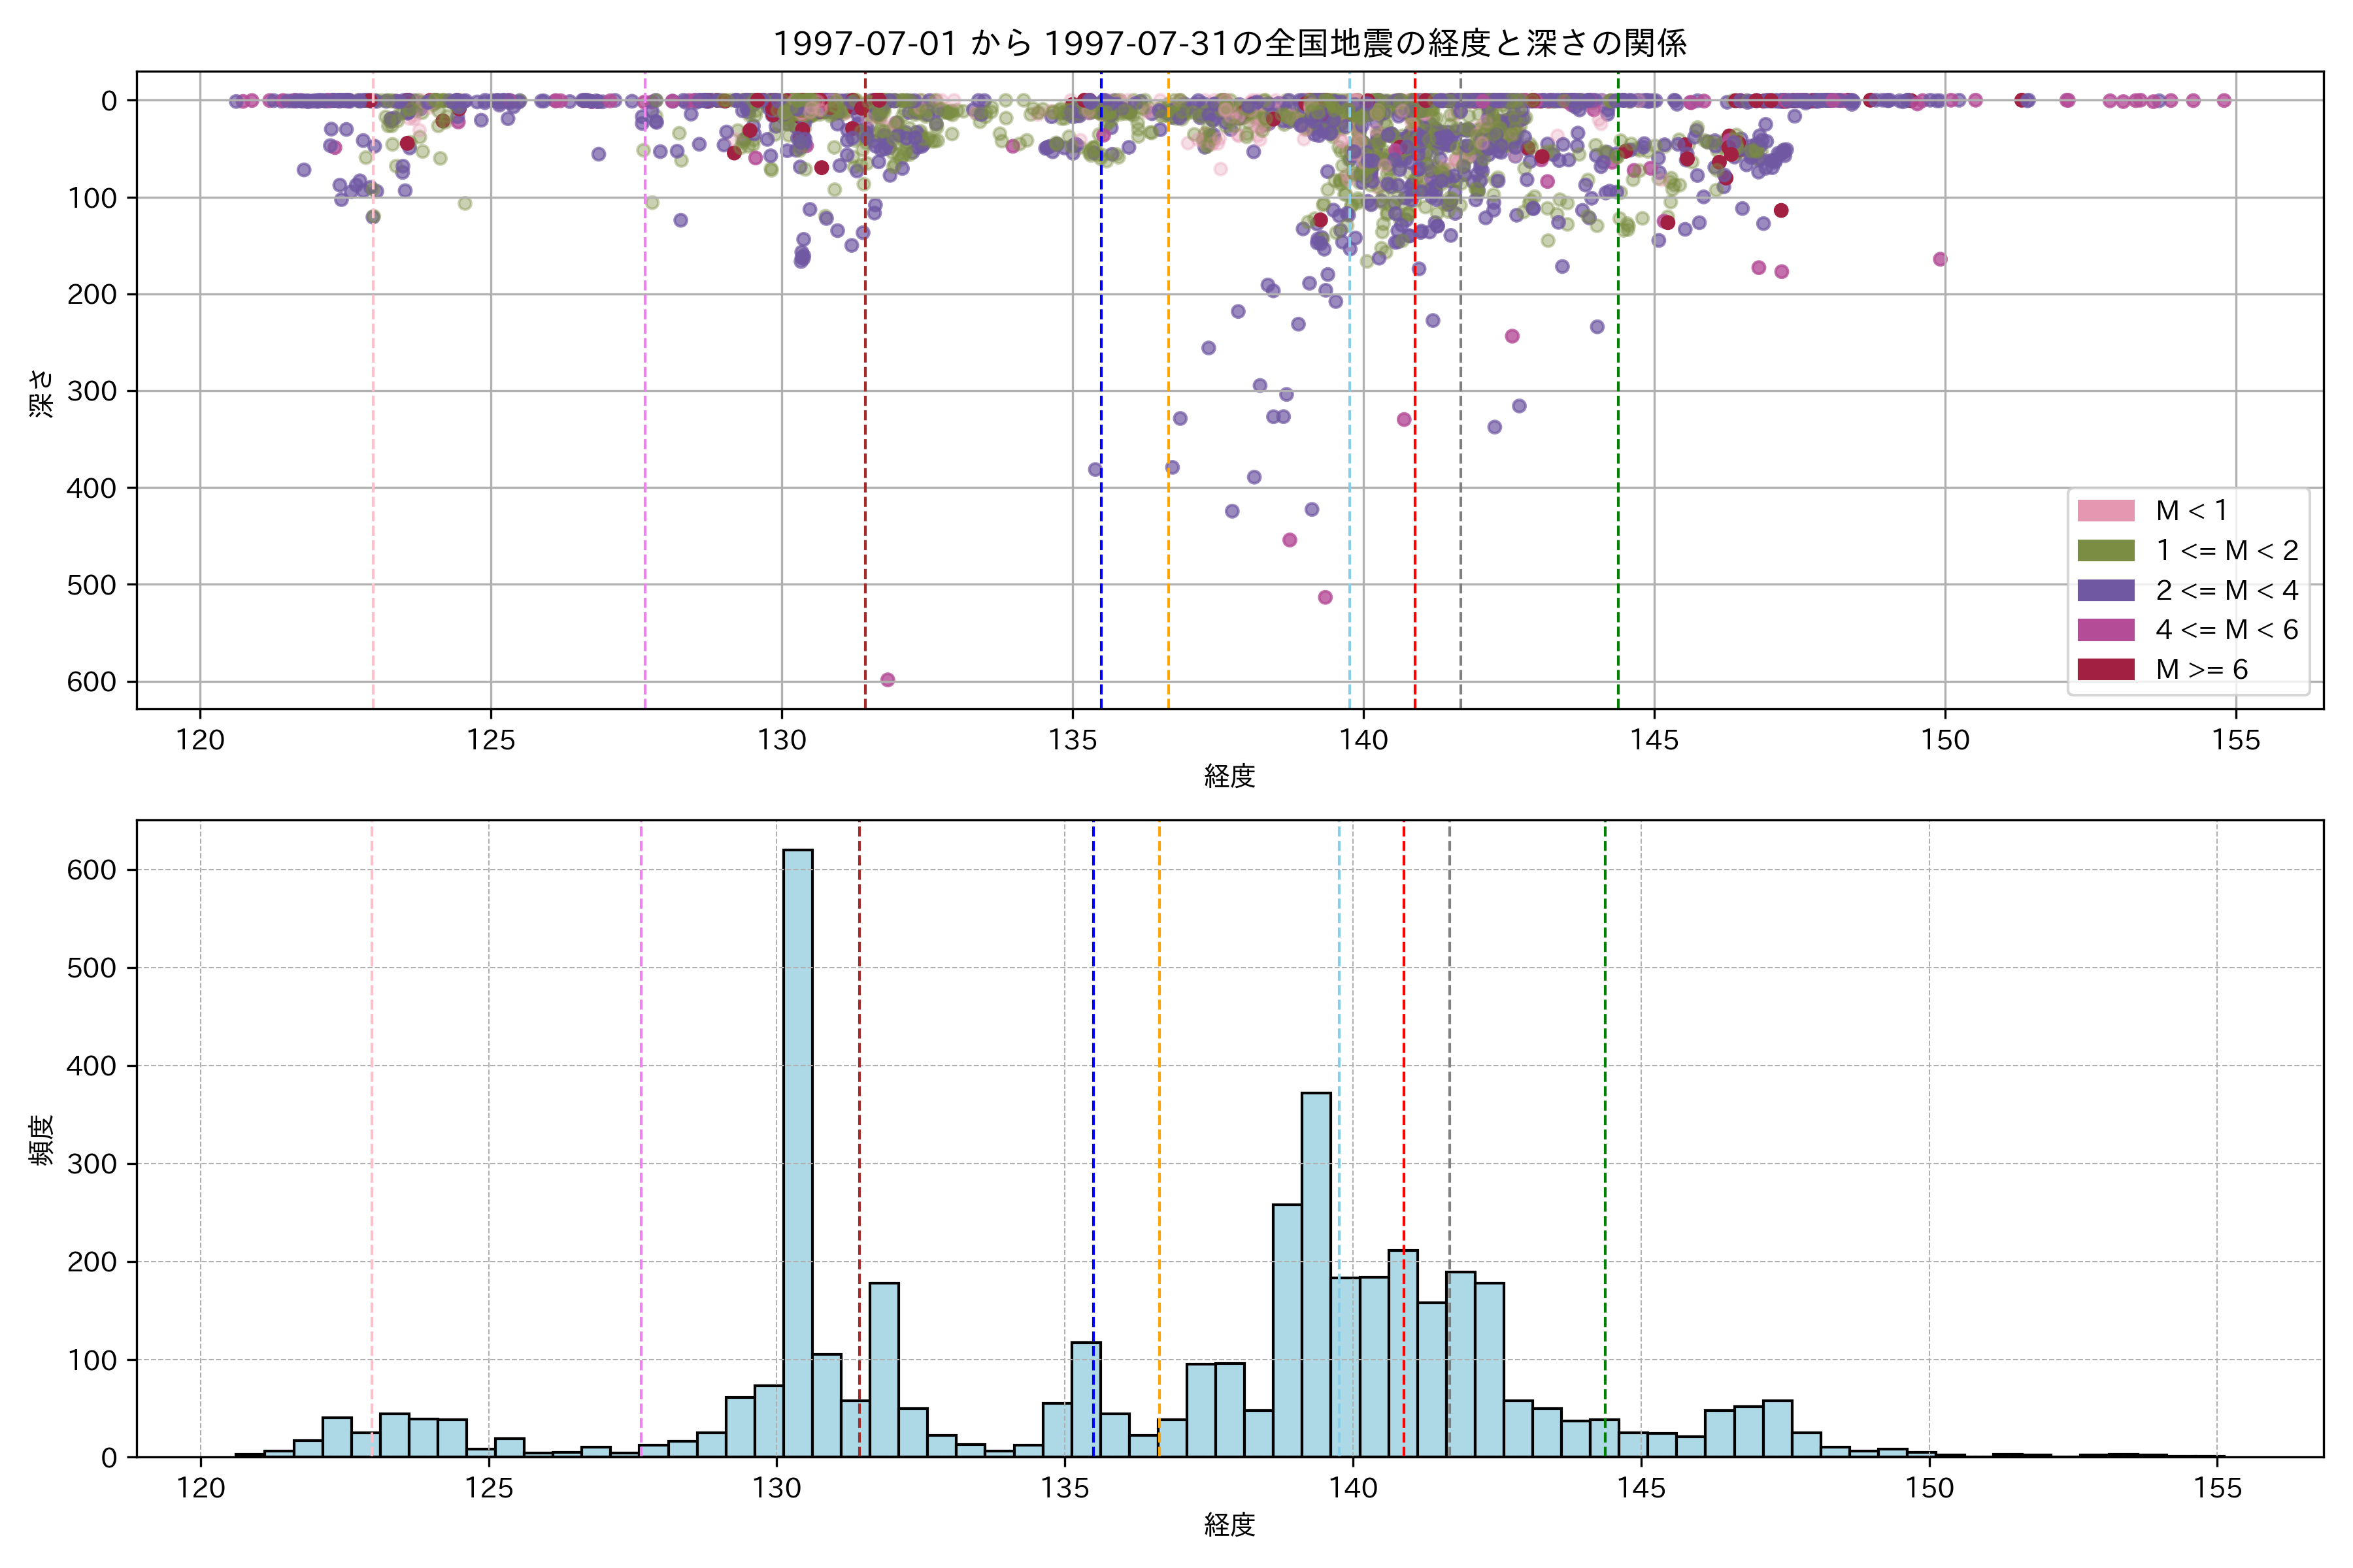
Task: Click the deepest scatter point near depth 600
Action: pos(888,680)
